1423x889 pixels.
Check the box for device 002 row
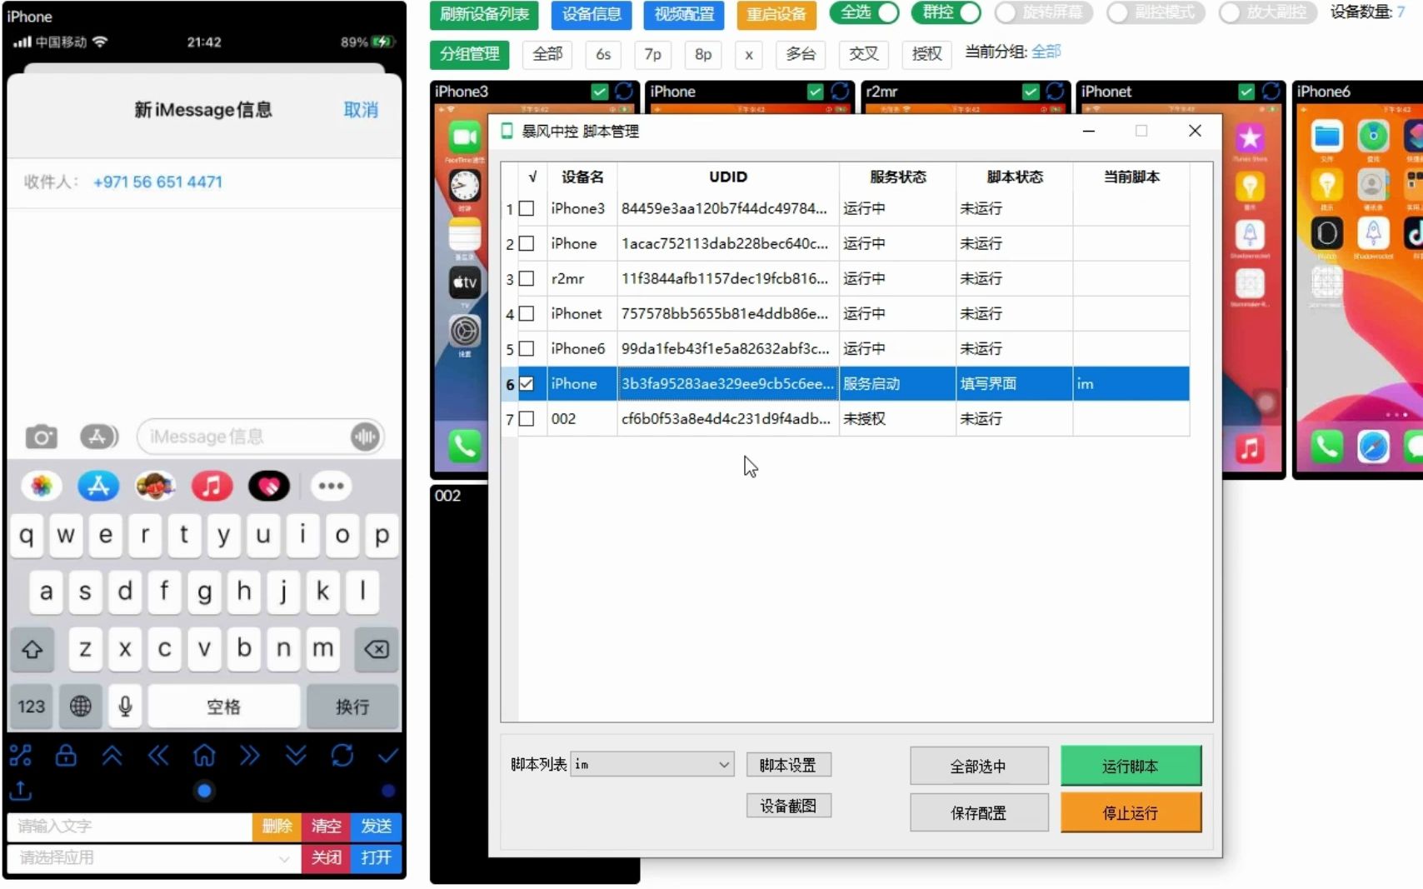(x=527, y=418)
